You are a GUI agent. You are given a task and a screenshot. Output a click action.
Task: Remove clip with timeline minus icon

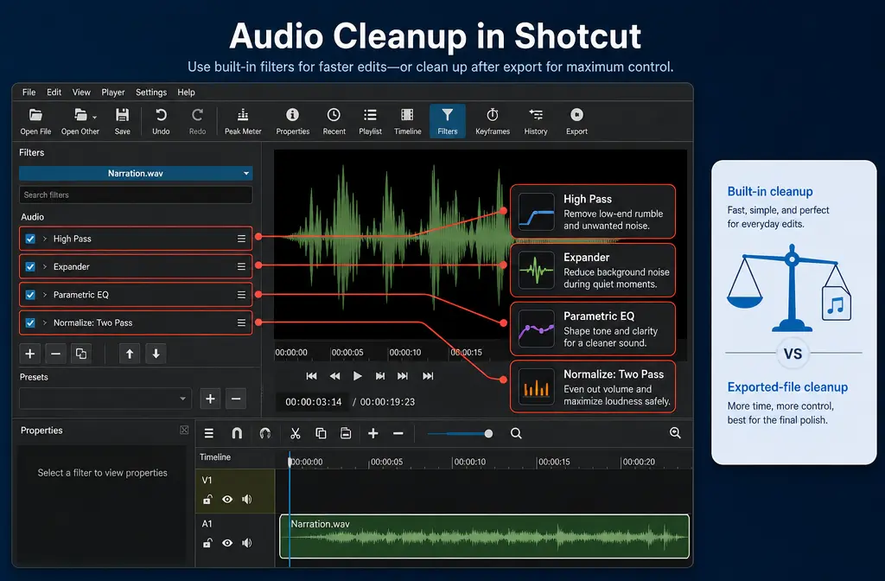[x=398, y=433]
